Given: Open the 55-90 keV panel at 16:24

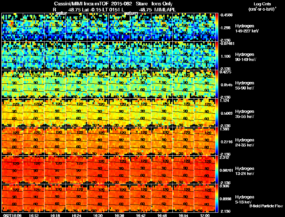Looking at the screenshot, I should [x=76, y=84].
